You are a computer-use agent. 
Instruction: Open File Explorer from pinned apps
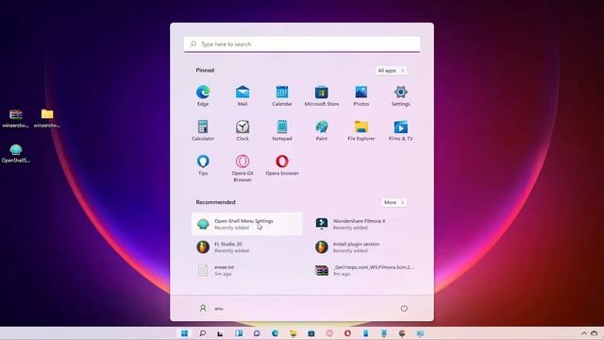(x=361, y=130)
